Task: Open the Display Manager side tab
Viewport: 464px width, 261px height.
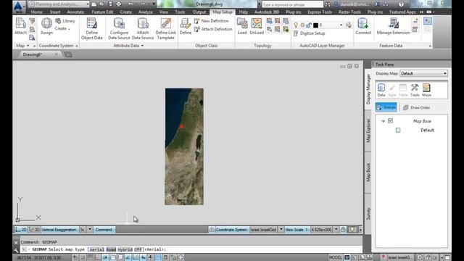Action: (368, 89)
